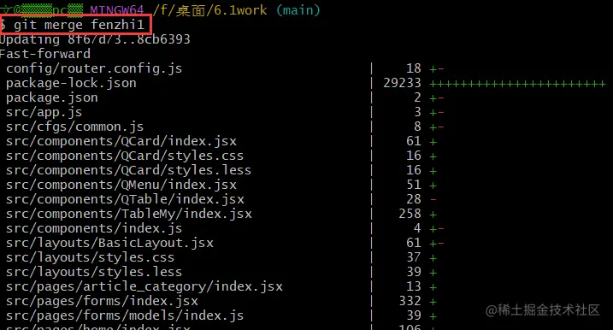
Task: Click the red minus mark on QTable row
Action: tap(433, 200)
